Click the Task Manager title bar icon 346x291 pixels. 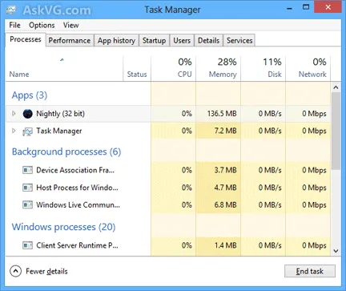[11, 10]
